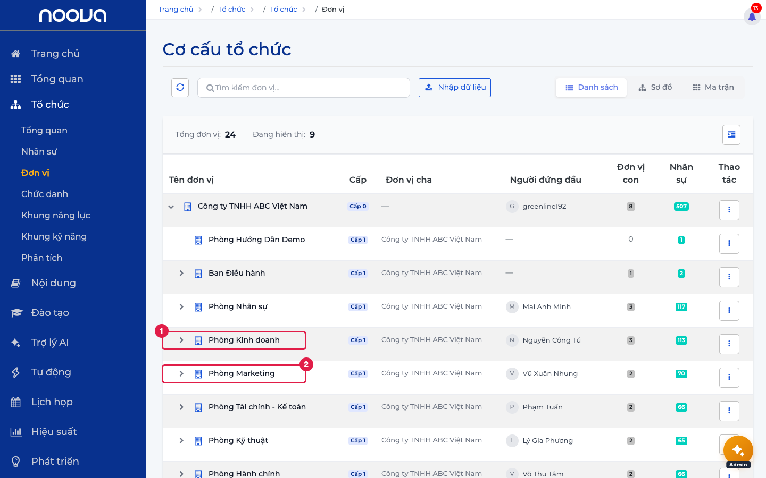Click the Nội dung book icon in sidebar
766x478 pixels.
pos(16,283)
